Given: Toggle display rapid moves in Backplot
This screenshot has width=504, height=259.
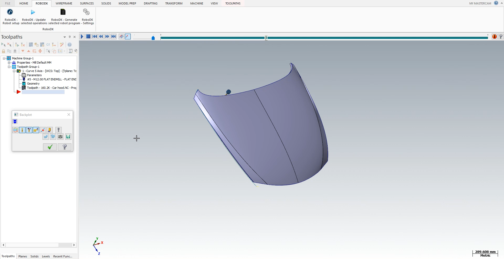Looking at the screenshot, I should [x=36, y=130].
